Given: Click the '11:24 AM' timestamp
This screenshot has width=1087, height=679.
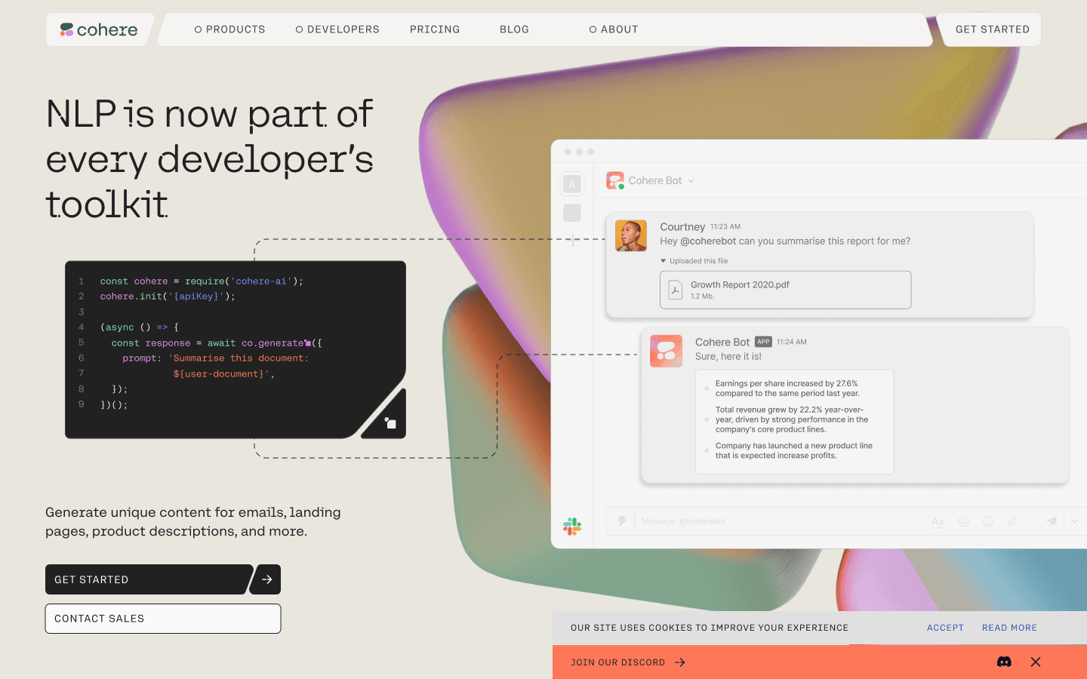Looking at the screenshot, I should point(792,343).
